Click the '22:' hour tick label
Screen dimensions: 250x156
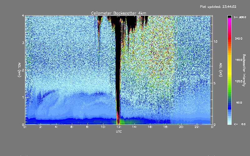pyautogui.click(x=197, y=127)
